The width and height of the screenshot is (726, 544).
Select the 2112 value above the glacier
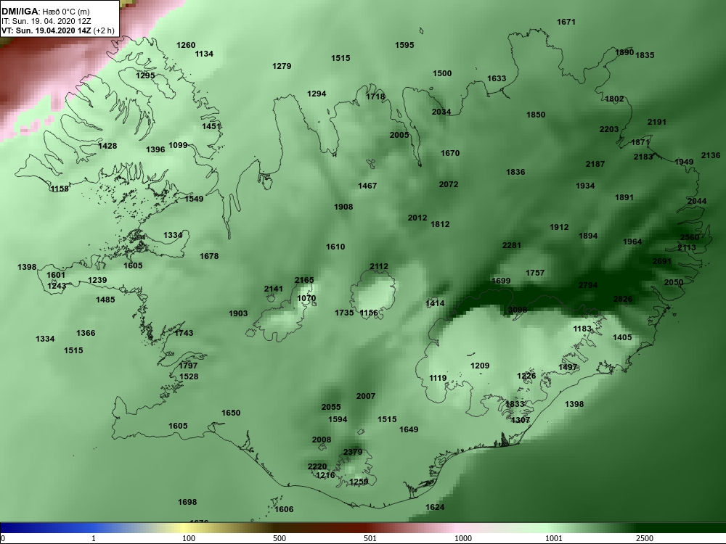379,266
